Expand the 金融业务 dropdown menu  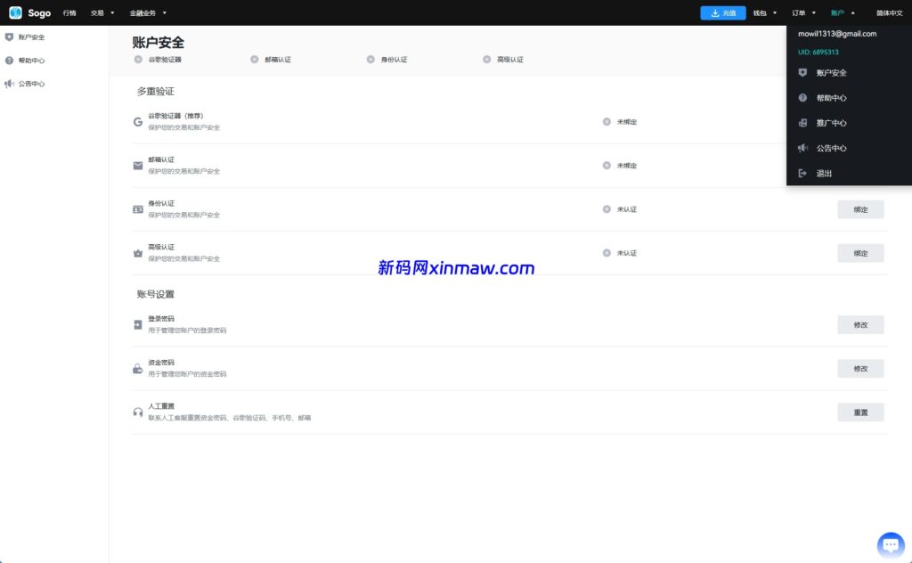(148, 13)
